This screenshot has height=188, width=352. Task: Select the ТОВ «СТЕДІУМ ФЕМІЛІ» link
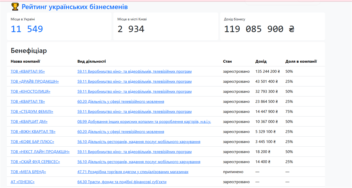(32, 112)
